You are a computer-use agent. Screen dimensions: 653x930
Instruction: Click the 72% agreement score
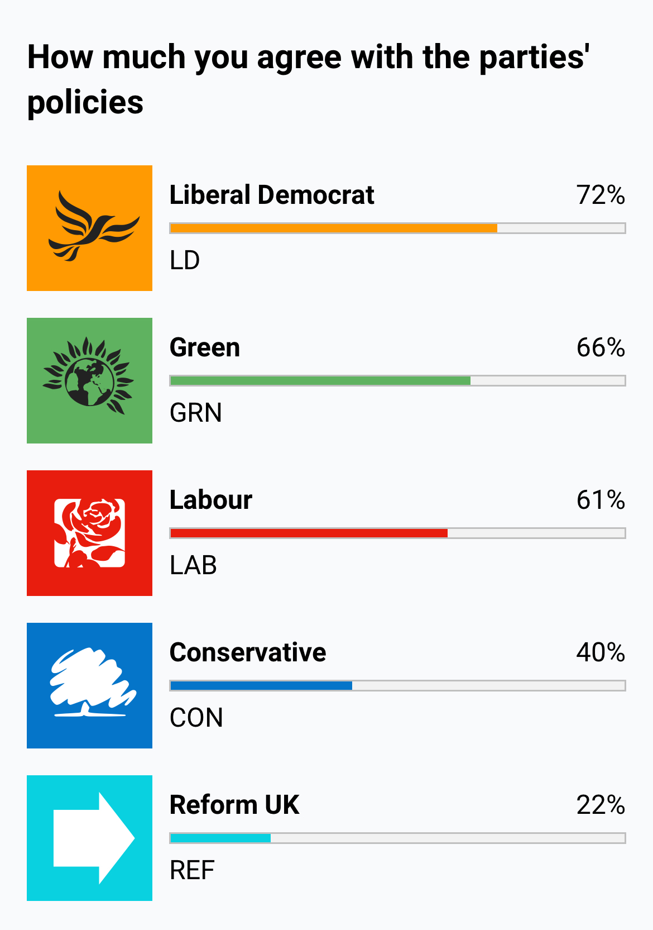point(601,195)
